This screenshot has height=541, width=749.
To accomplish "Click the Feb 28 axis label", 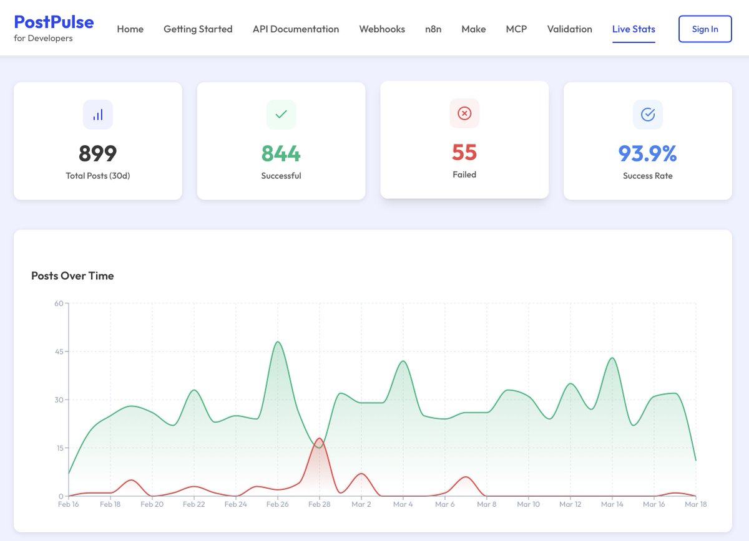I will [320, 504].
